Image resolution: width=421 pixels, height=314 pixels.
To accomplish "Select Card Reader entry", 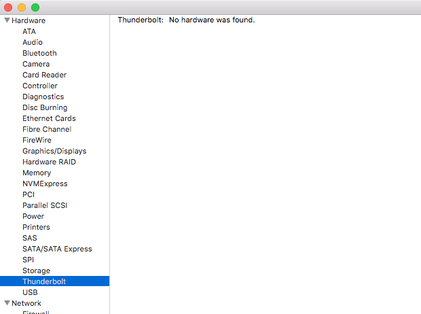I will click(x=44, y=75).
